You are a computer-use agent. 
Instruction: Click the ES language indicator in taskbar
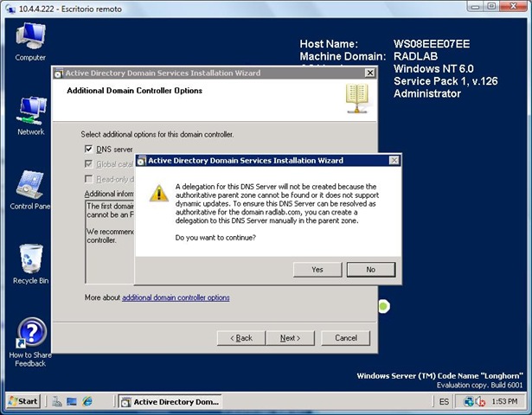pyautogui.click(x=444, y=402)
